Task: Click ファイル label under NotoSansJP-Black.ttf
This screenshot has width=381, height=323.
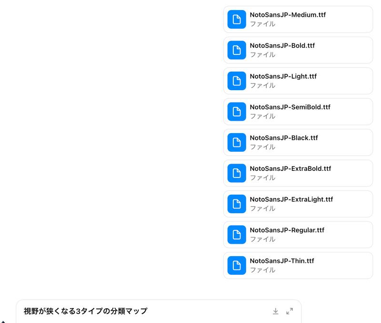Action: 263,147
